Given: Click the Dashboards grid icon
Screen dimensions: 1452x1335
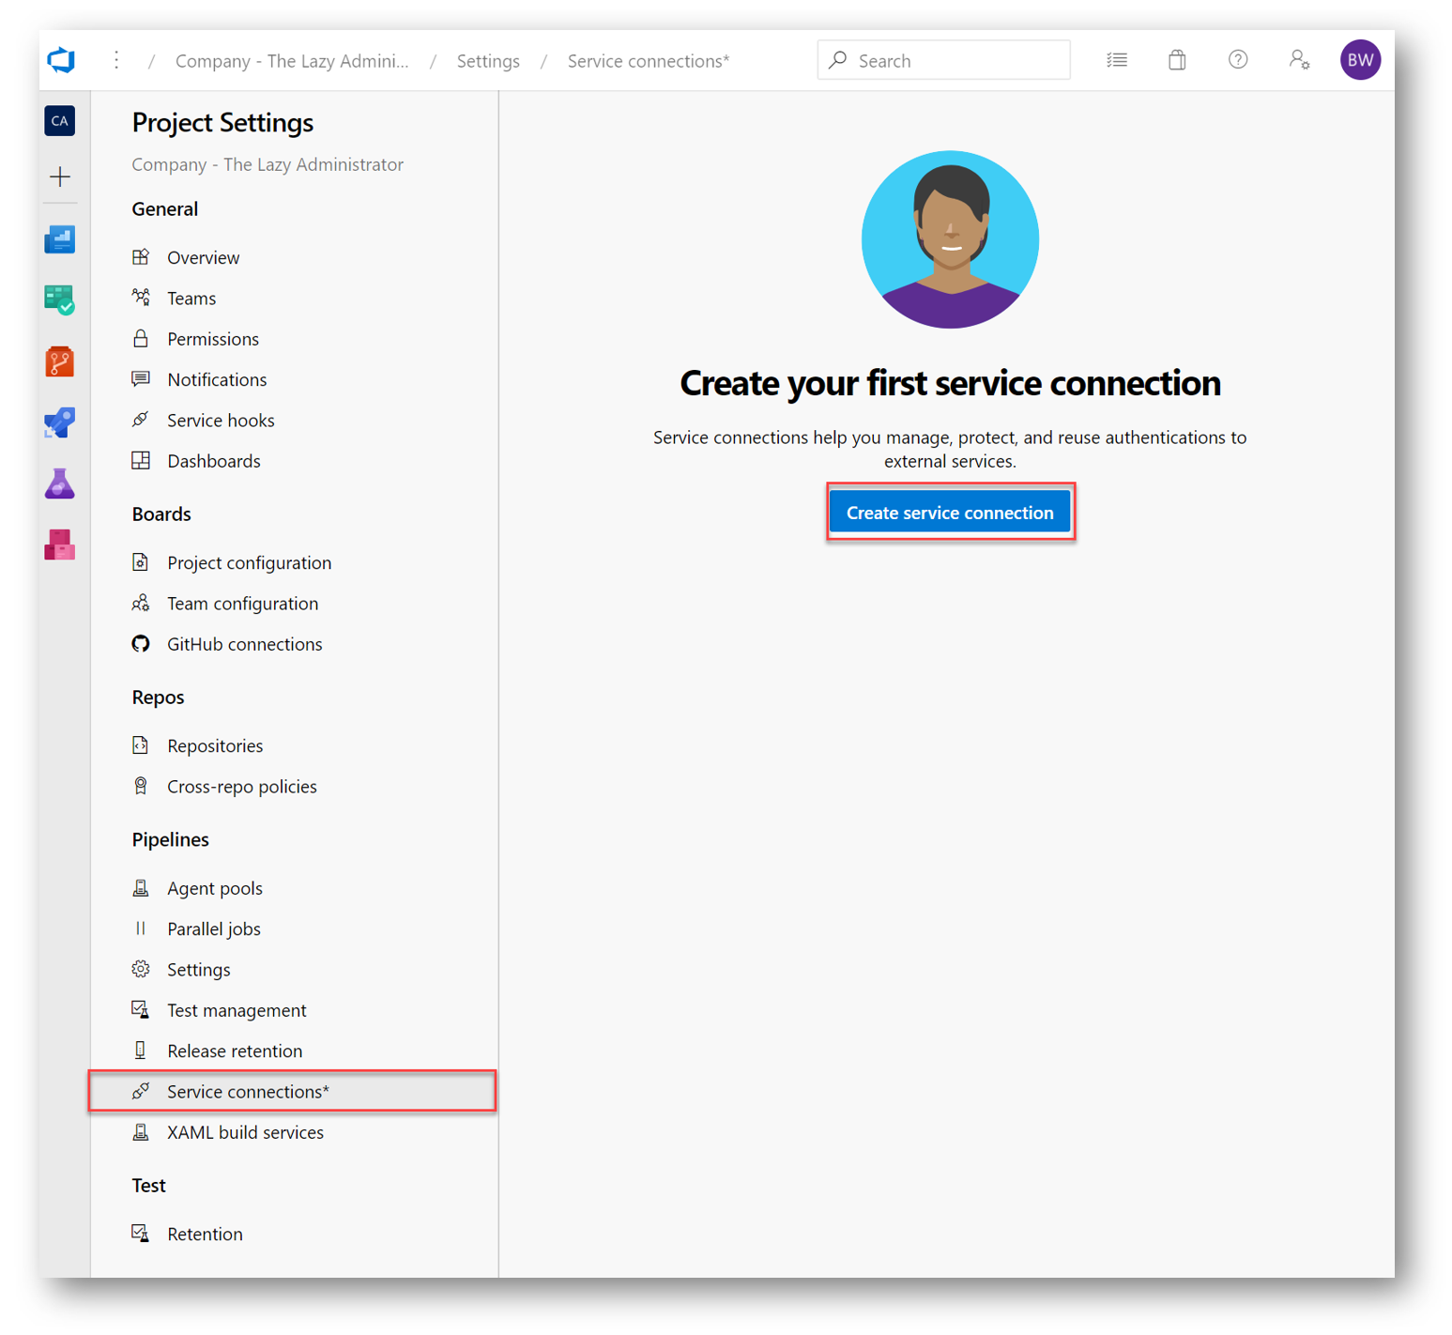Looking at the screenshot, I should (141, 460).
